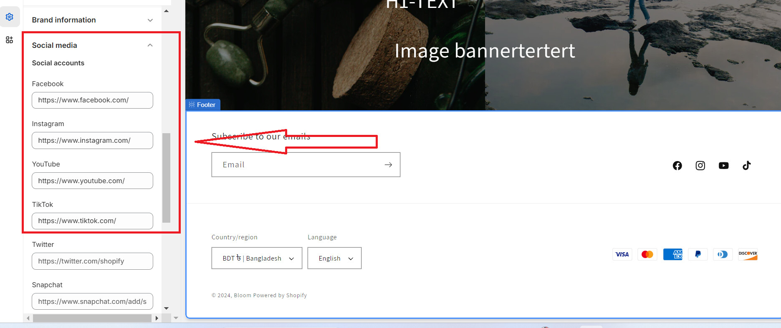Click the Instagram URL input field

(92, 141)
